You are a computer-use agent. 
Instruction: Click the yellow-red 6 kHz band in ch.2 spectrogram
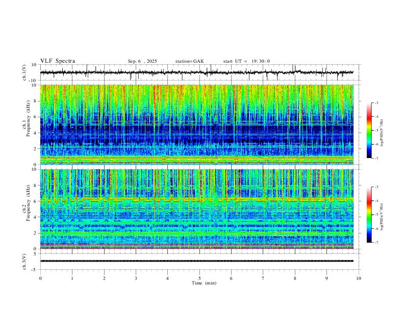pos(197,200)
